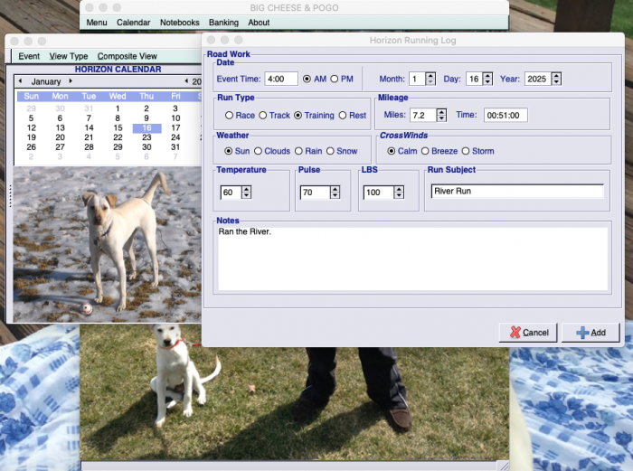
Task: Click into the Run Subject field
Action: pos(515,192)
